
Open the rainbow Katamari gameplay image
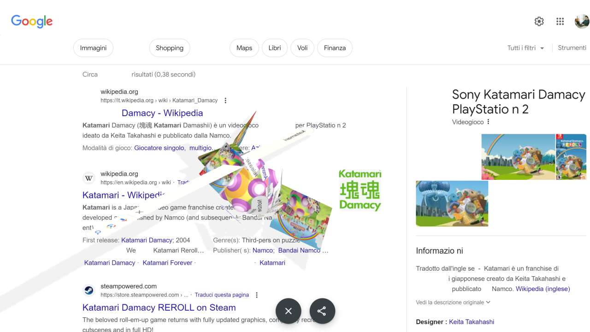point(518,157)
